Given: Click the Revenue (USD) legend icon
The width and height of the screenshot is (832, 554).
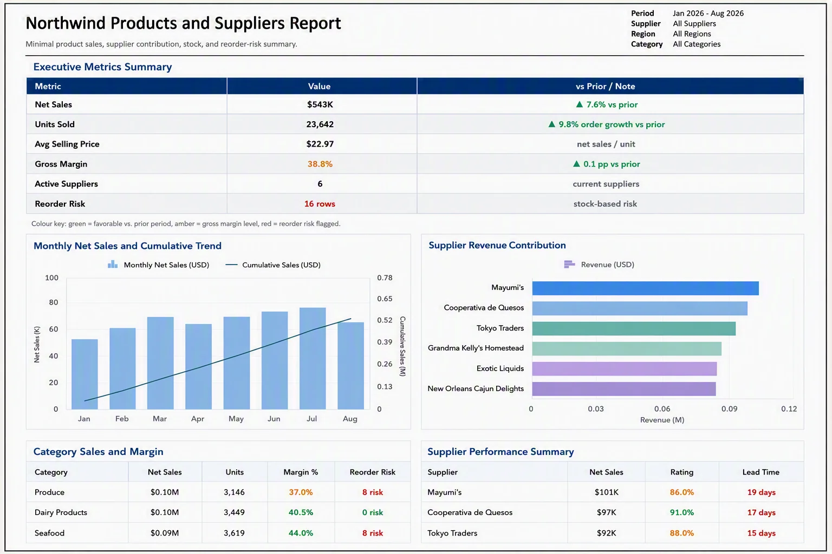Looking at the screenshot, I should pos(569,264).
